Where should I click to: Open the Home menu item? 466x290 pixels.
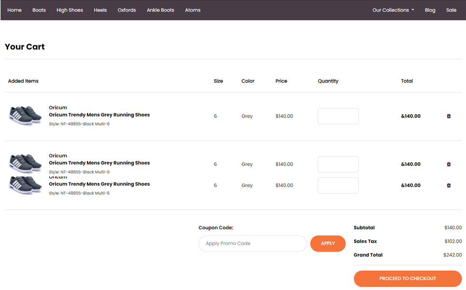click(x=14, y=10)
